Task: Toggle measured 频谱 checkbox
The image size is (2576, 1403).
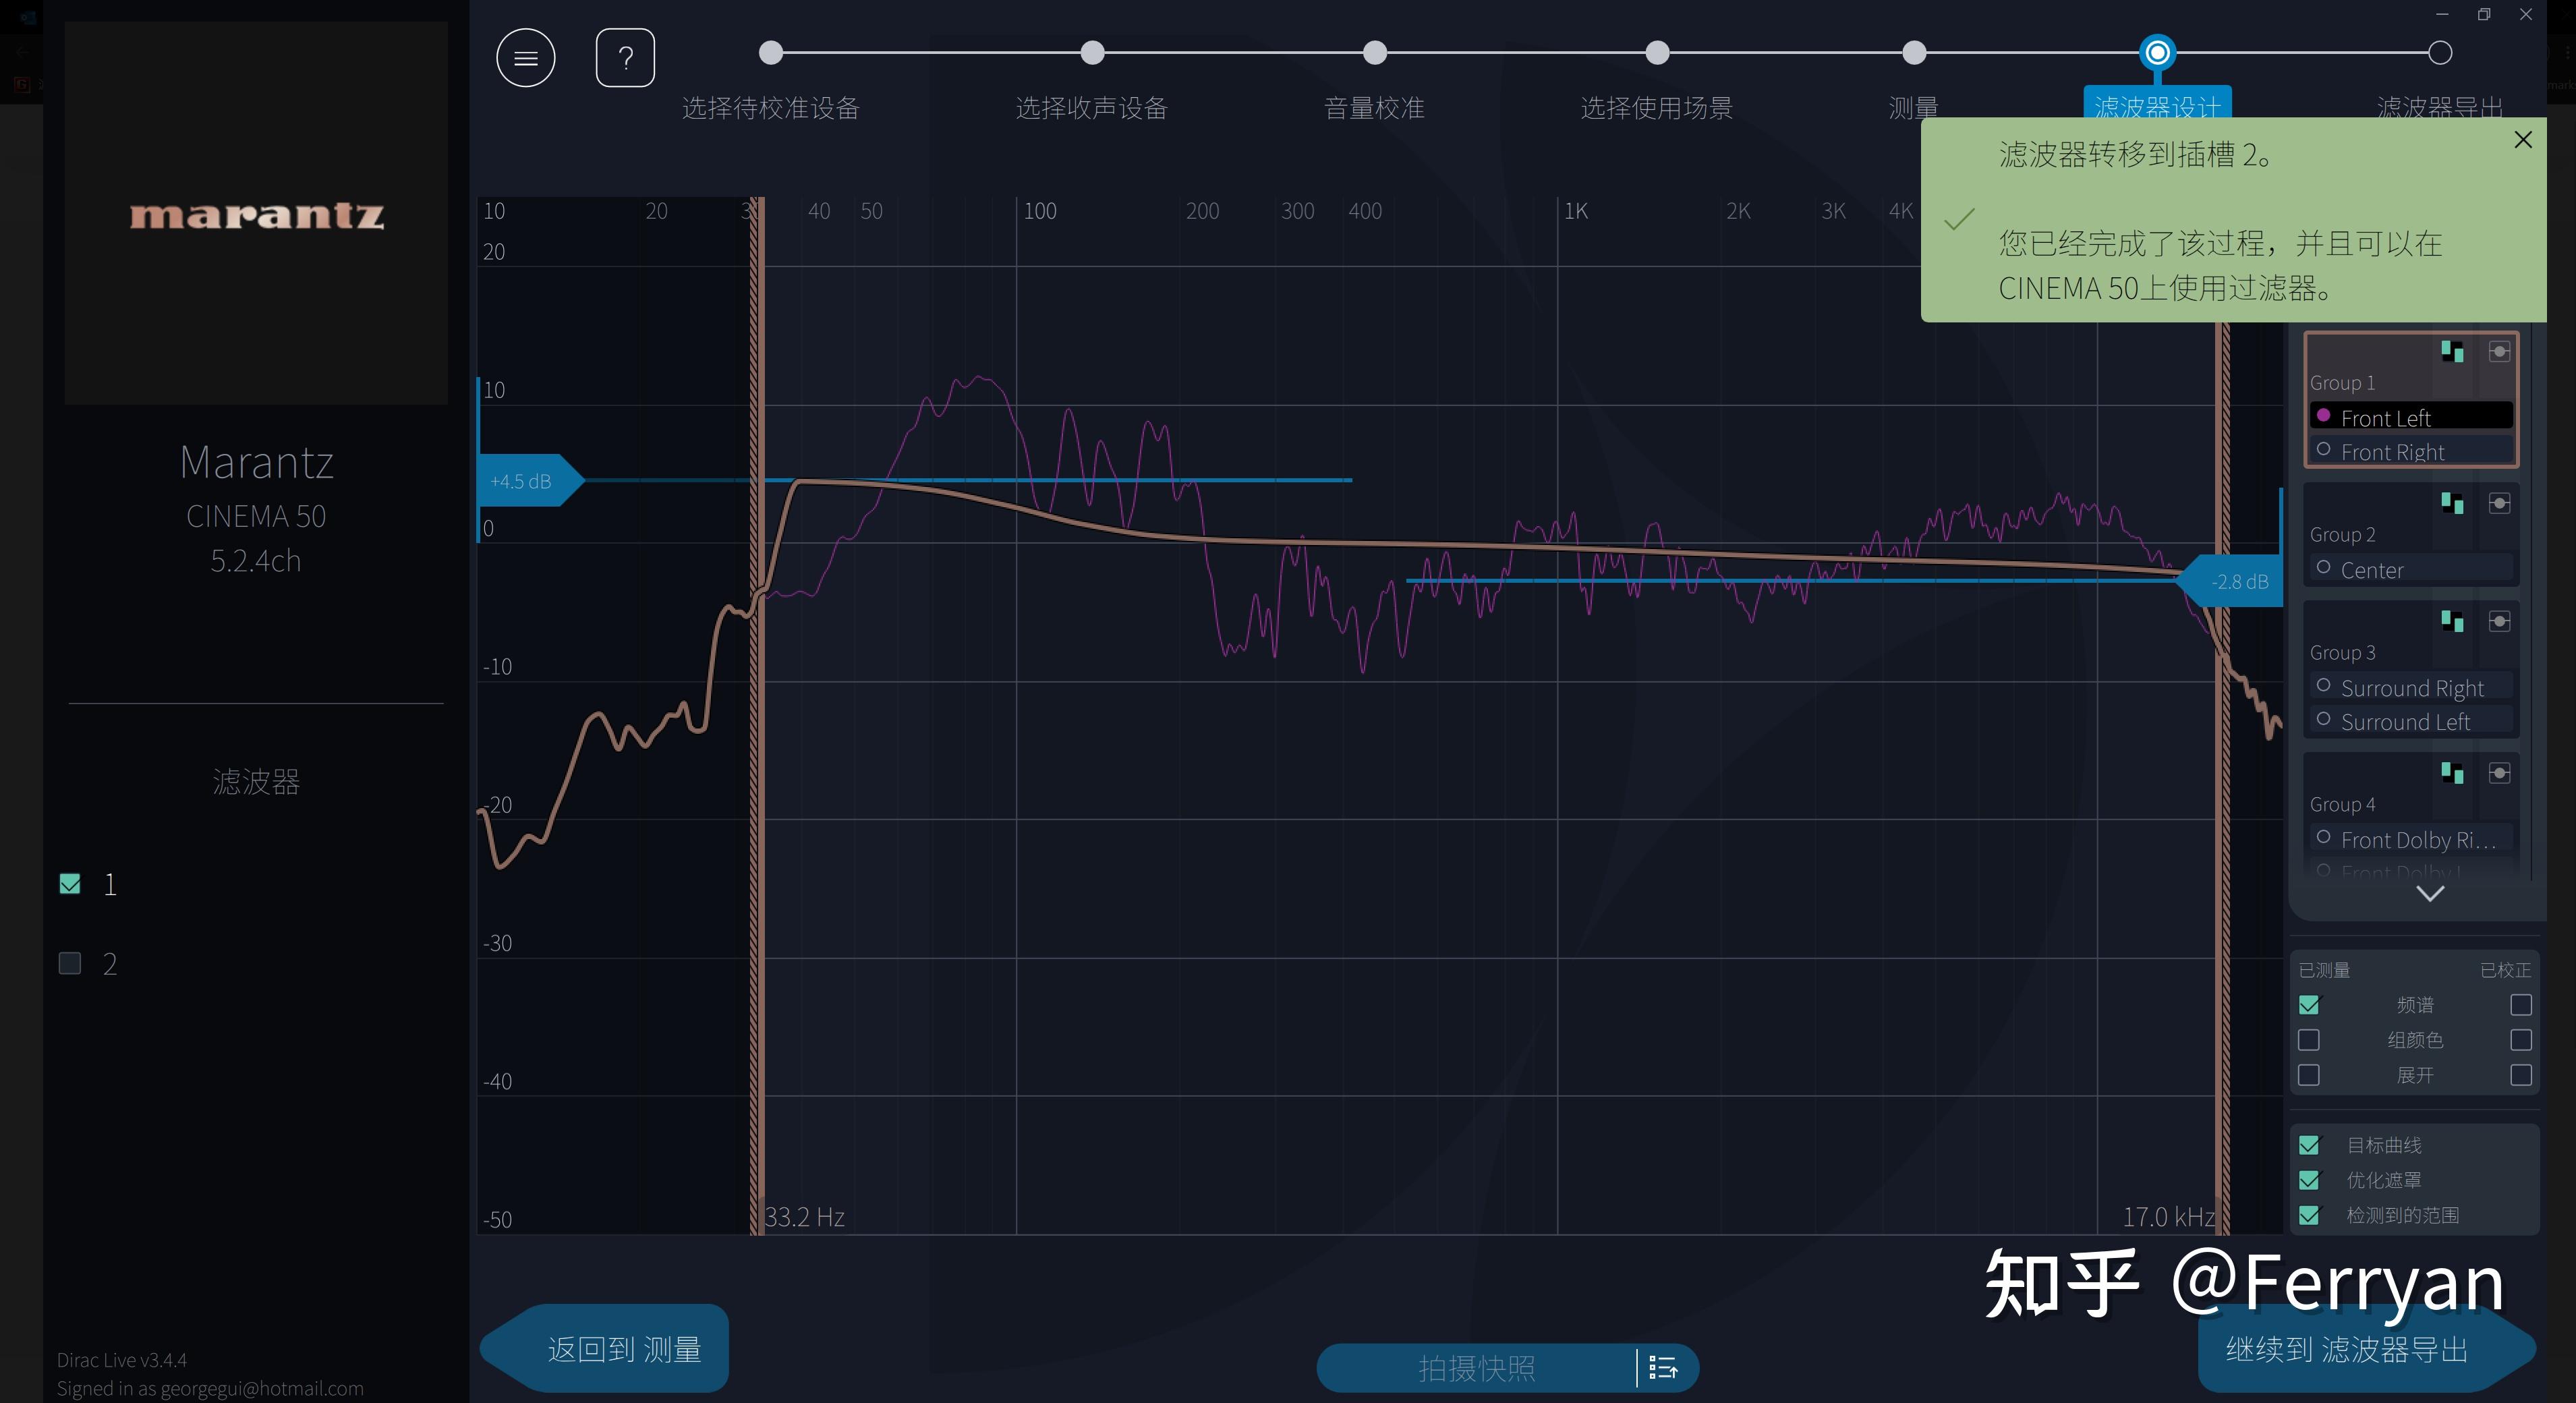Action: 2309,1005
